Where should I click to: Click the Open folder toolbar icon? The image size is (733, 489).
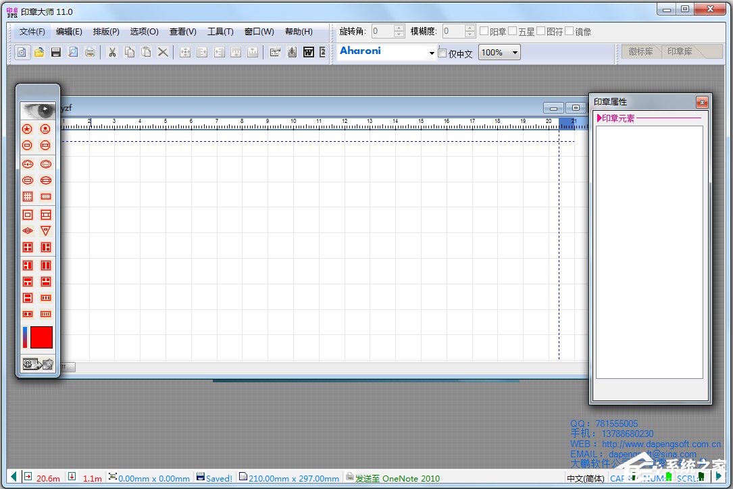click(39, 52)
